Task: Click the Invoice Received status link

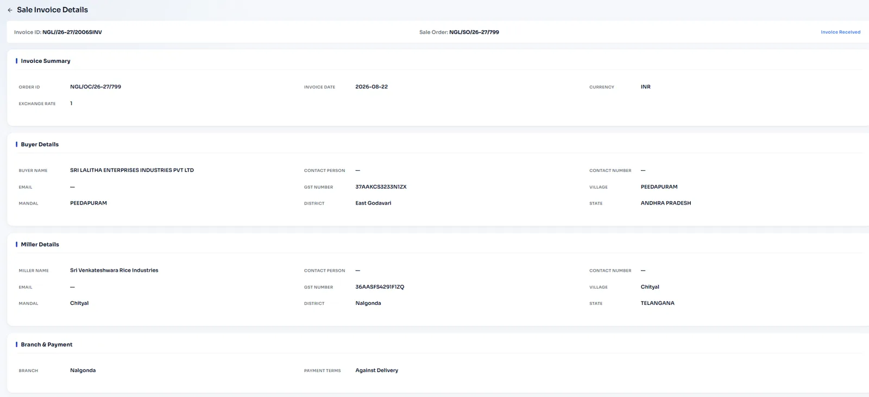Action: pos(840,32)
